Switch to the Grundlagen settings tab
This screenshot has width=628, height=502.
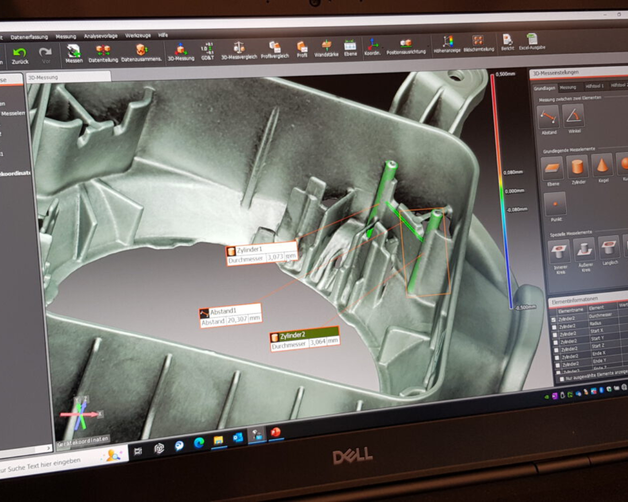pos(544,88)
